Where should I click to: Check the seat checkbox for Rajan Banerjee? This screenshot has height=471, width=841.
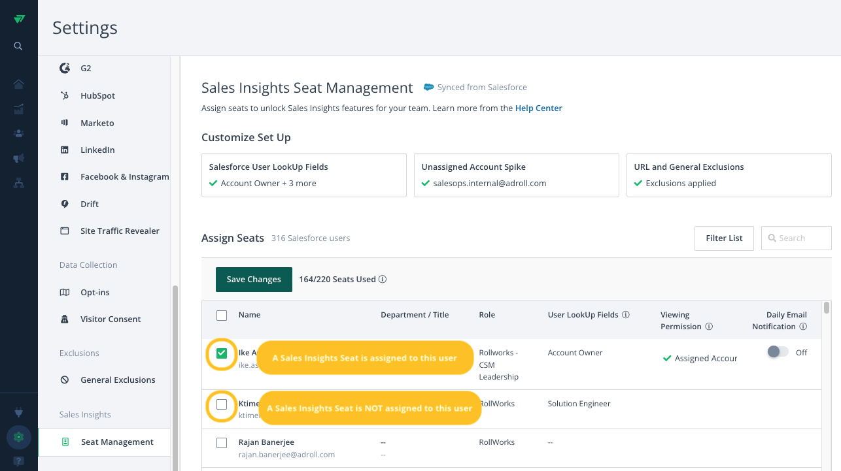pos(222,443)
